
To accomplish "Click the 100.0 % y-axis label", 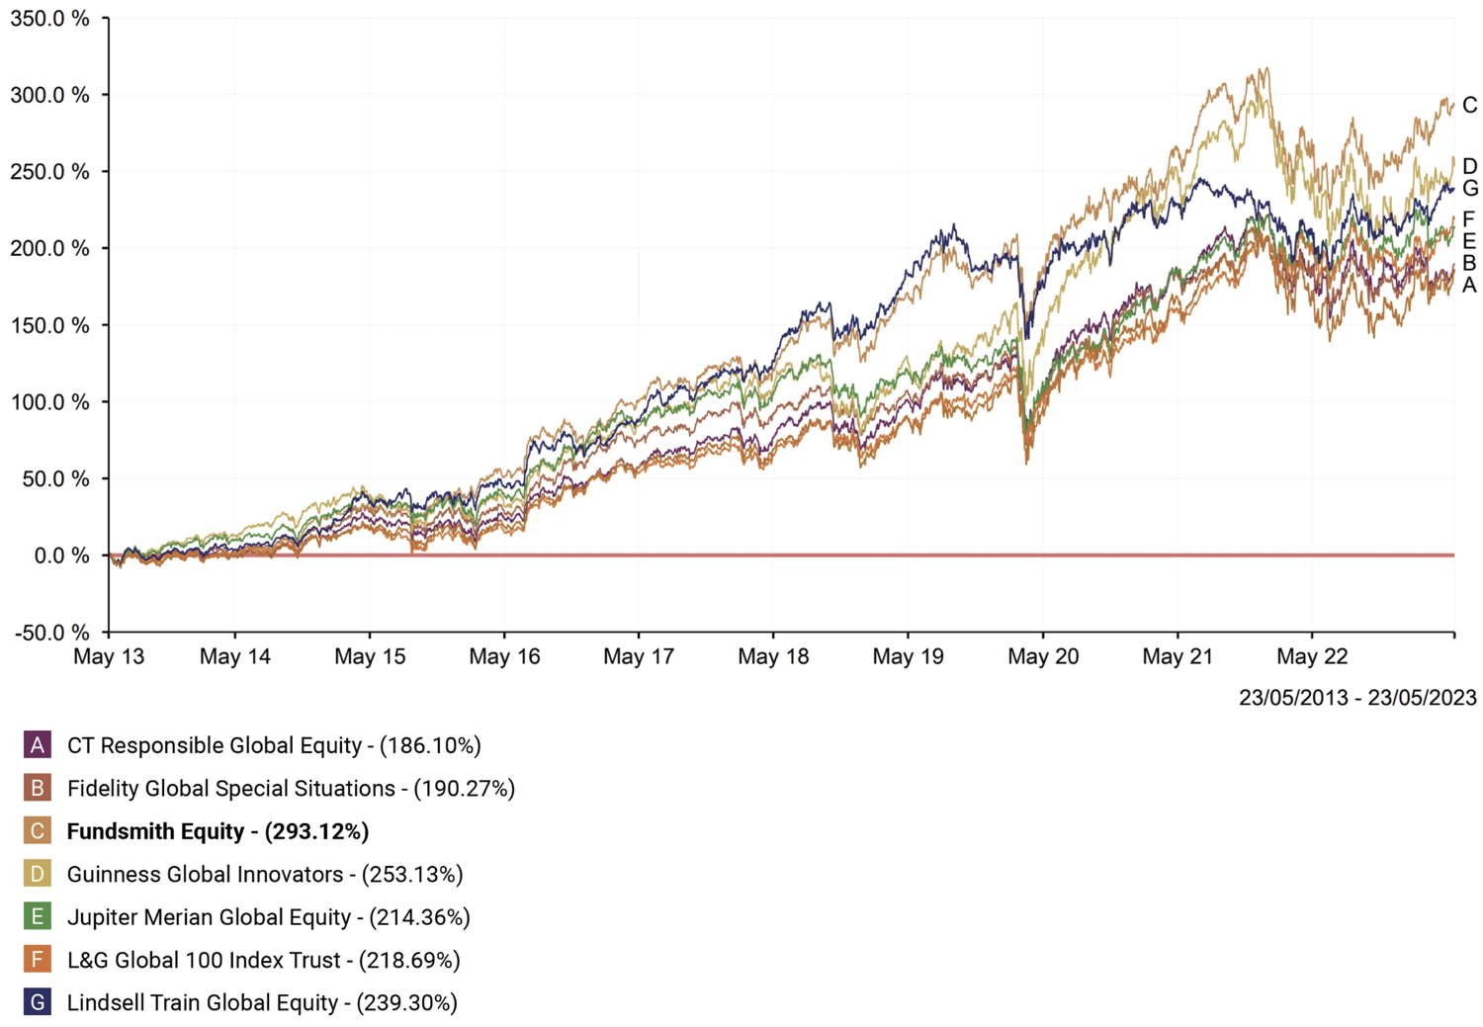I will (x=49, y=402).
